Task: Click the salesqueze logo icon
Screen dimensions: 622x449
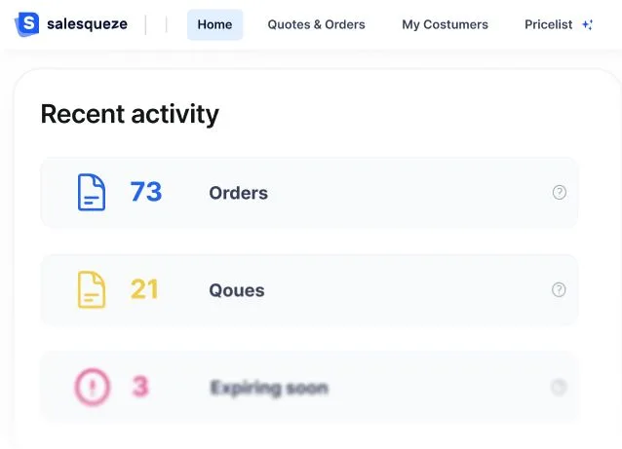Action: coord(29,23)
